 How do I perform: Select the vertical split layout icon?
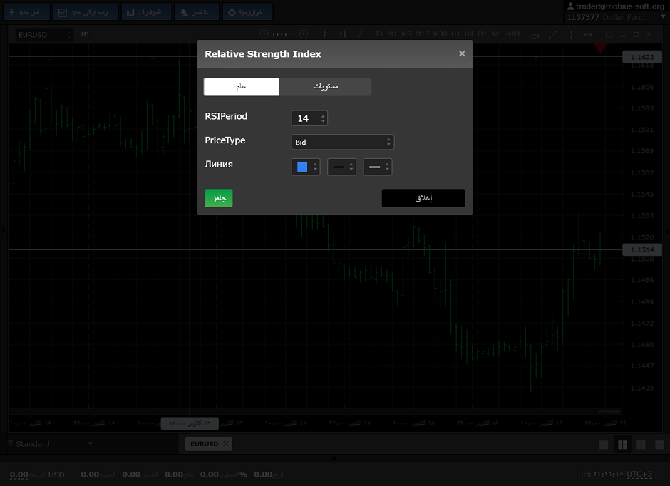pos(641,445)
